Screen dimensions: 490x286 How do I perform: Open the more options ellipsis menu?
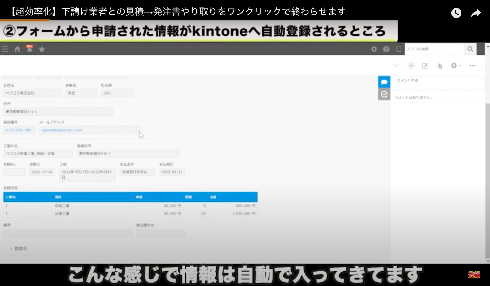(x=472, y=65)
